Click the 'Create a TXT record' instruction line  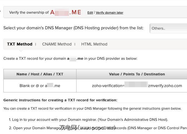coord(70,59)
